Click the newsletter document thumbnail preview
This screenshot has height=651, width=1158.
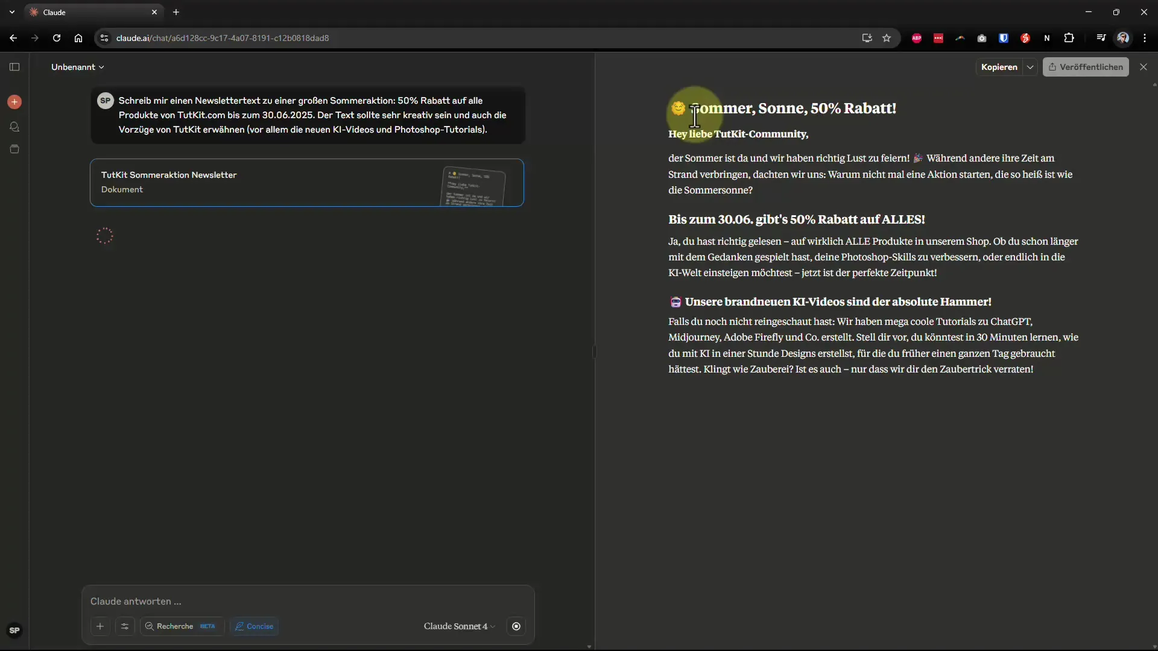pos(474,186)
